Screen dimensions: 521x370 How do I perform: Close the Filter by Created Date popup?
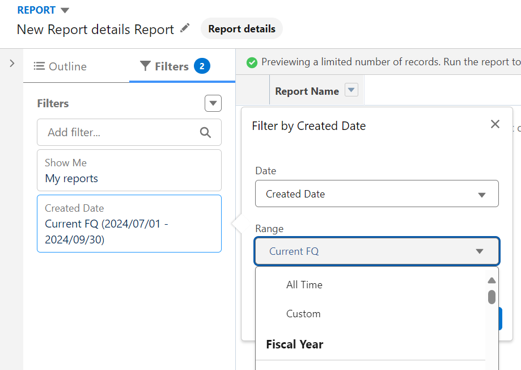495,124
